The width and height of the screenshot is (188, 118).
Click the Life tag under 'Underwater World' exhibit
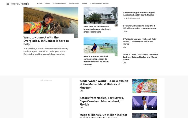pyautogui.click(x=81, y=91)
